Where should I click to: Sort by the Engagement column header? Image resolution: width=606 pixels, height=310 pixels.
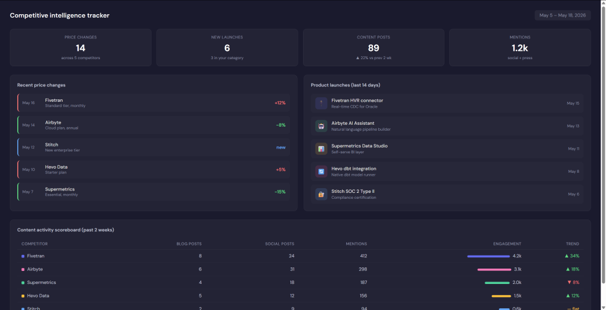[507, 244]
